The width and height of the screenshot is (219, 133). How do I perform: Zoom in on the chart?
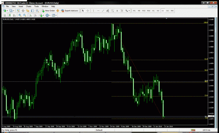[20, 15]
